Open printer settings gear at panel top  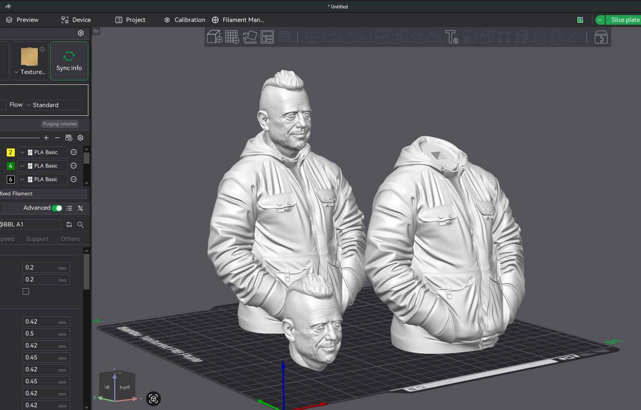pos(81,33)
